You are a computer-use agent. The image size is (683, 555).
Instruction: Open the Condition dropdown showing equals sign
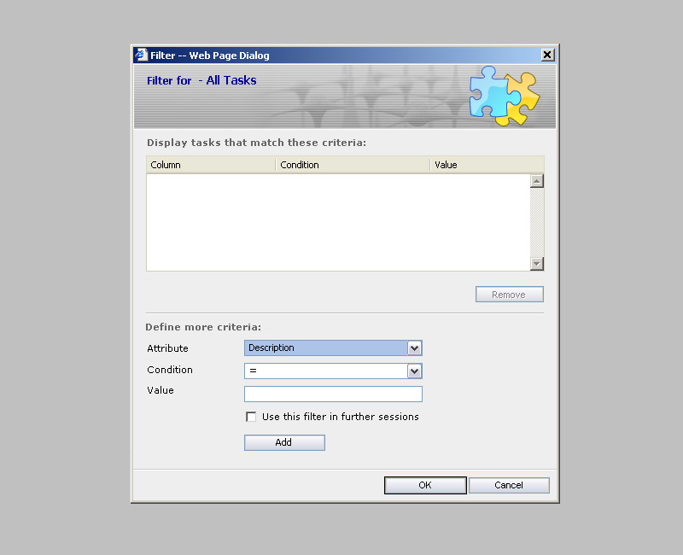(333, 371)
